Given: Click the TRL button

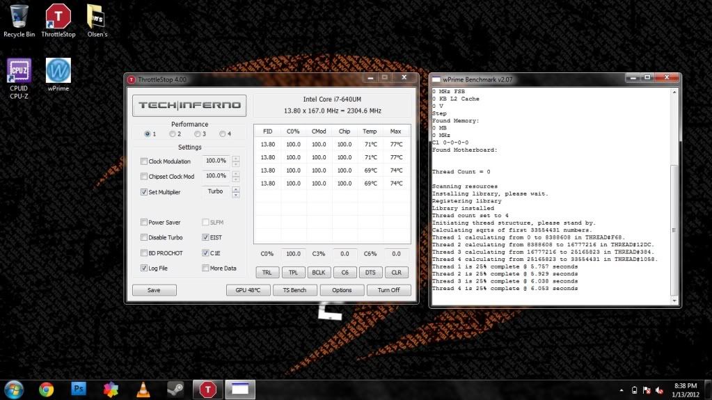Looking at the screenshot, I should [x=267, y=273].
